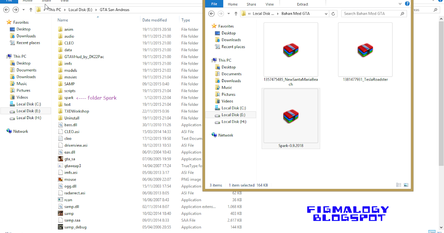444x233 pixels.
Task: Select the 1381477931_TeslaRoadster archive
Action: (x=365, y=53)
